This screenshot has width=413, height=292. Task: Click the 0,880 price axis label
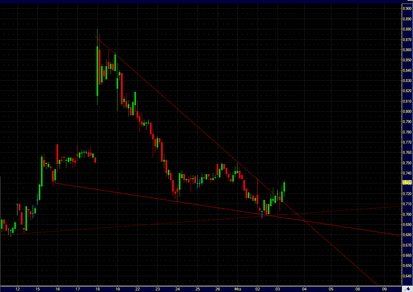coord(407,29)
